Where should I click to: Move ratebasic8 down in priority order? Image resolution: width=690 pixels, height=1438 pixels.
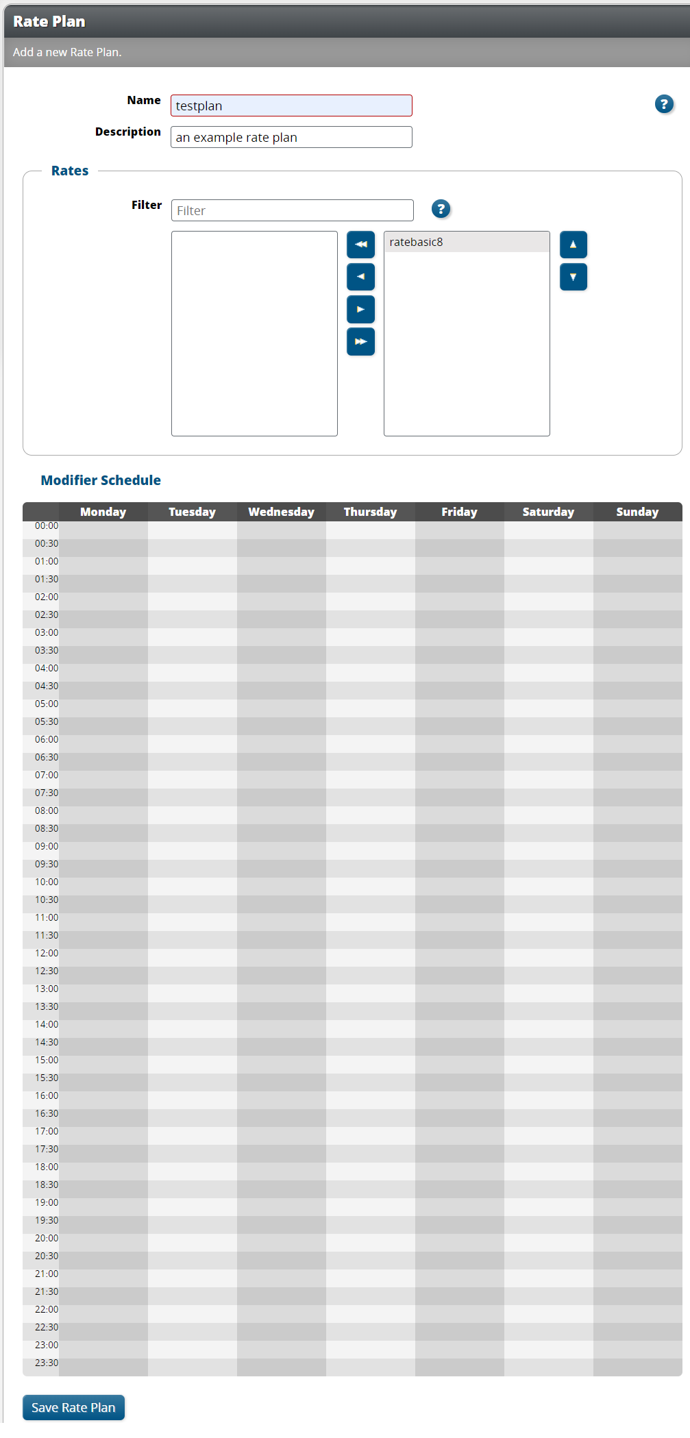tap(573, 277)
